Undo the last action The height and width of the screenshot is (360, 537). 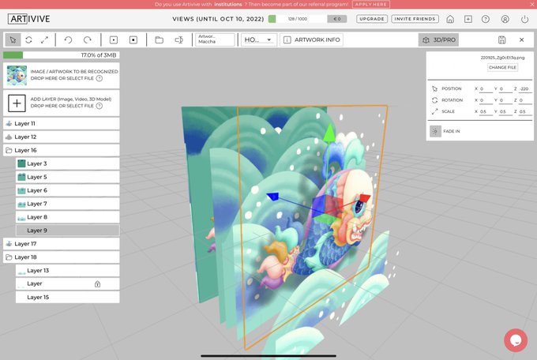click(68, 40)
